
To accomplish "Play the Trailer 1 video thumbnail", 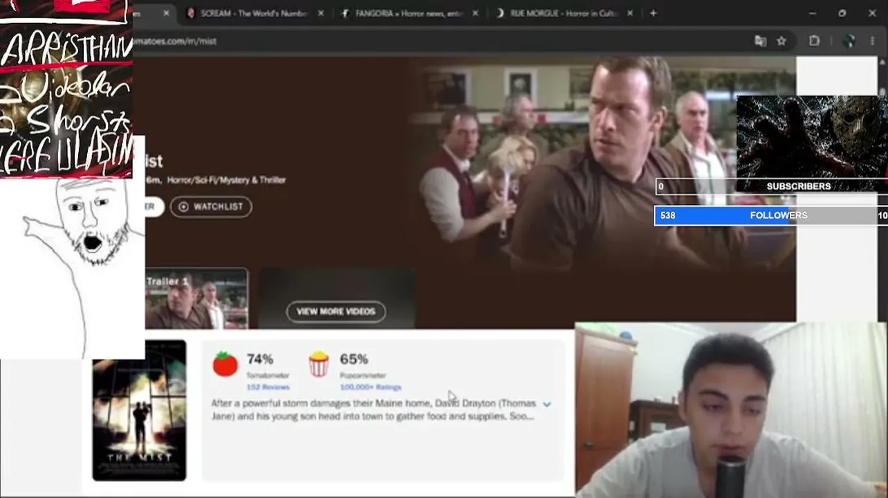I will click(196, 298).
